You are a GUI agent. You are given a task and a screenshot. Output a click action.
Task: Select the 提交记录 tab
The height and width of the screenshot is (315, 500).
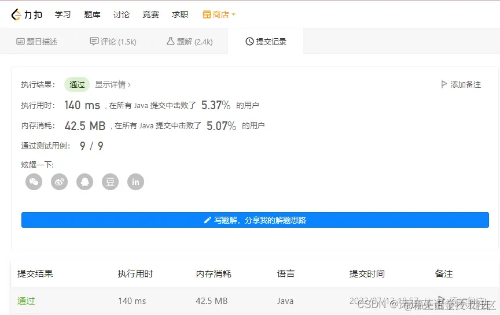click(x=266, y=42)
